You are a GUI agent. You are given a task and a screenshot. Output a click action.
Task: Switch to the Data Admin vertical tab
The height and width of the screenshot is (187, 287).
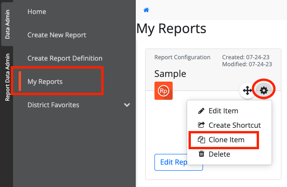[x=7, y=23]
